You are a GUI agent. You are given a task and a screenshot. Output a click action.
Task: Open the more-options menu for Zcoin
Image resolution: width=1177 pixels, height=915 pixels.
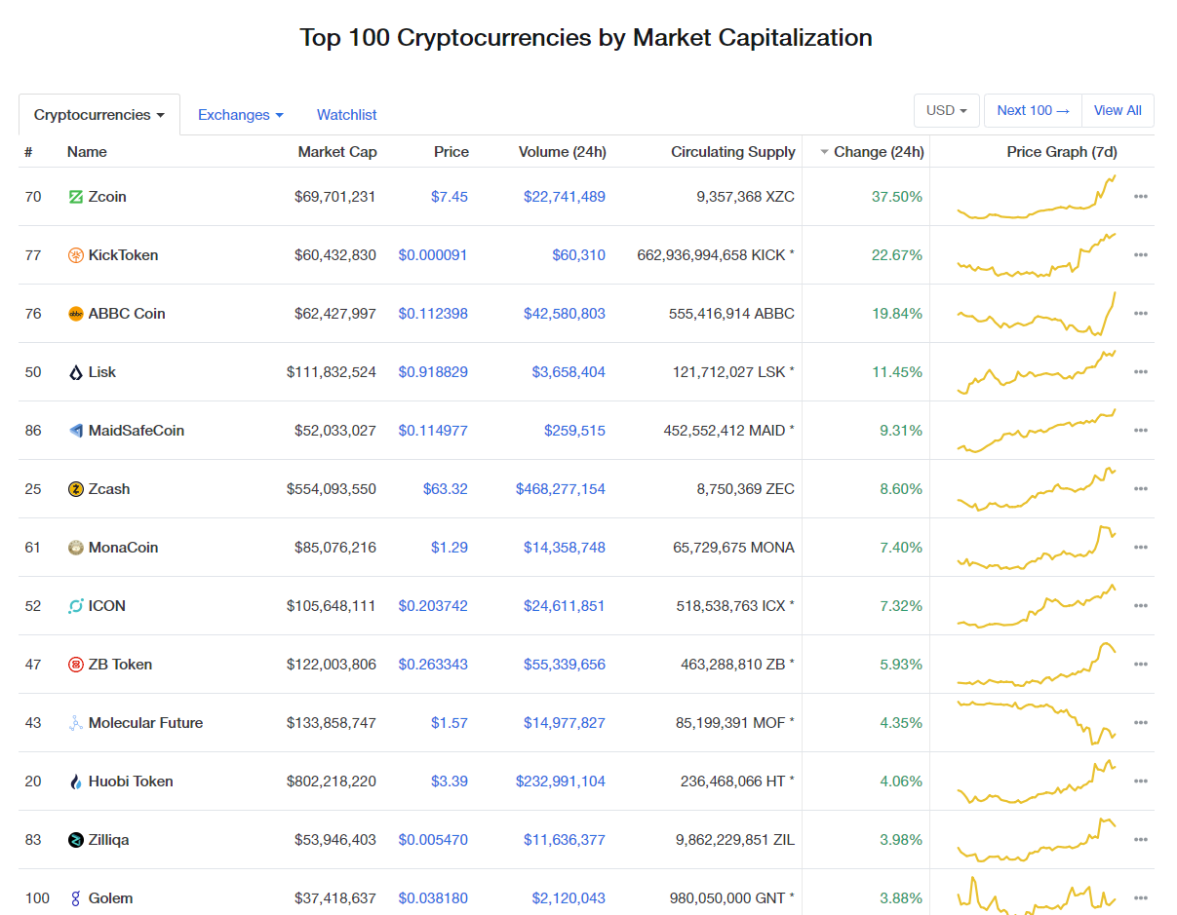click(1141, 197)
